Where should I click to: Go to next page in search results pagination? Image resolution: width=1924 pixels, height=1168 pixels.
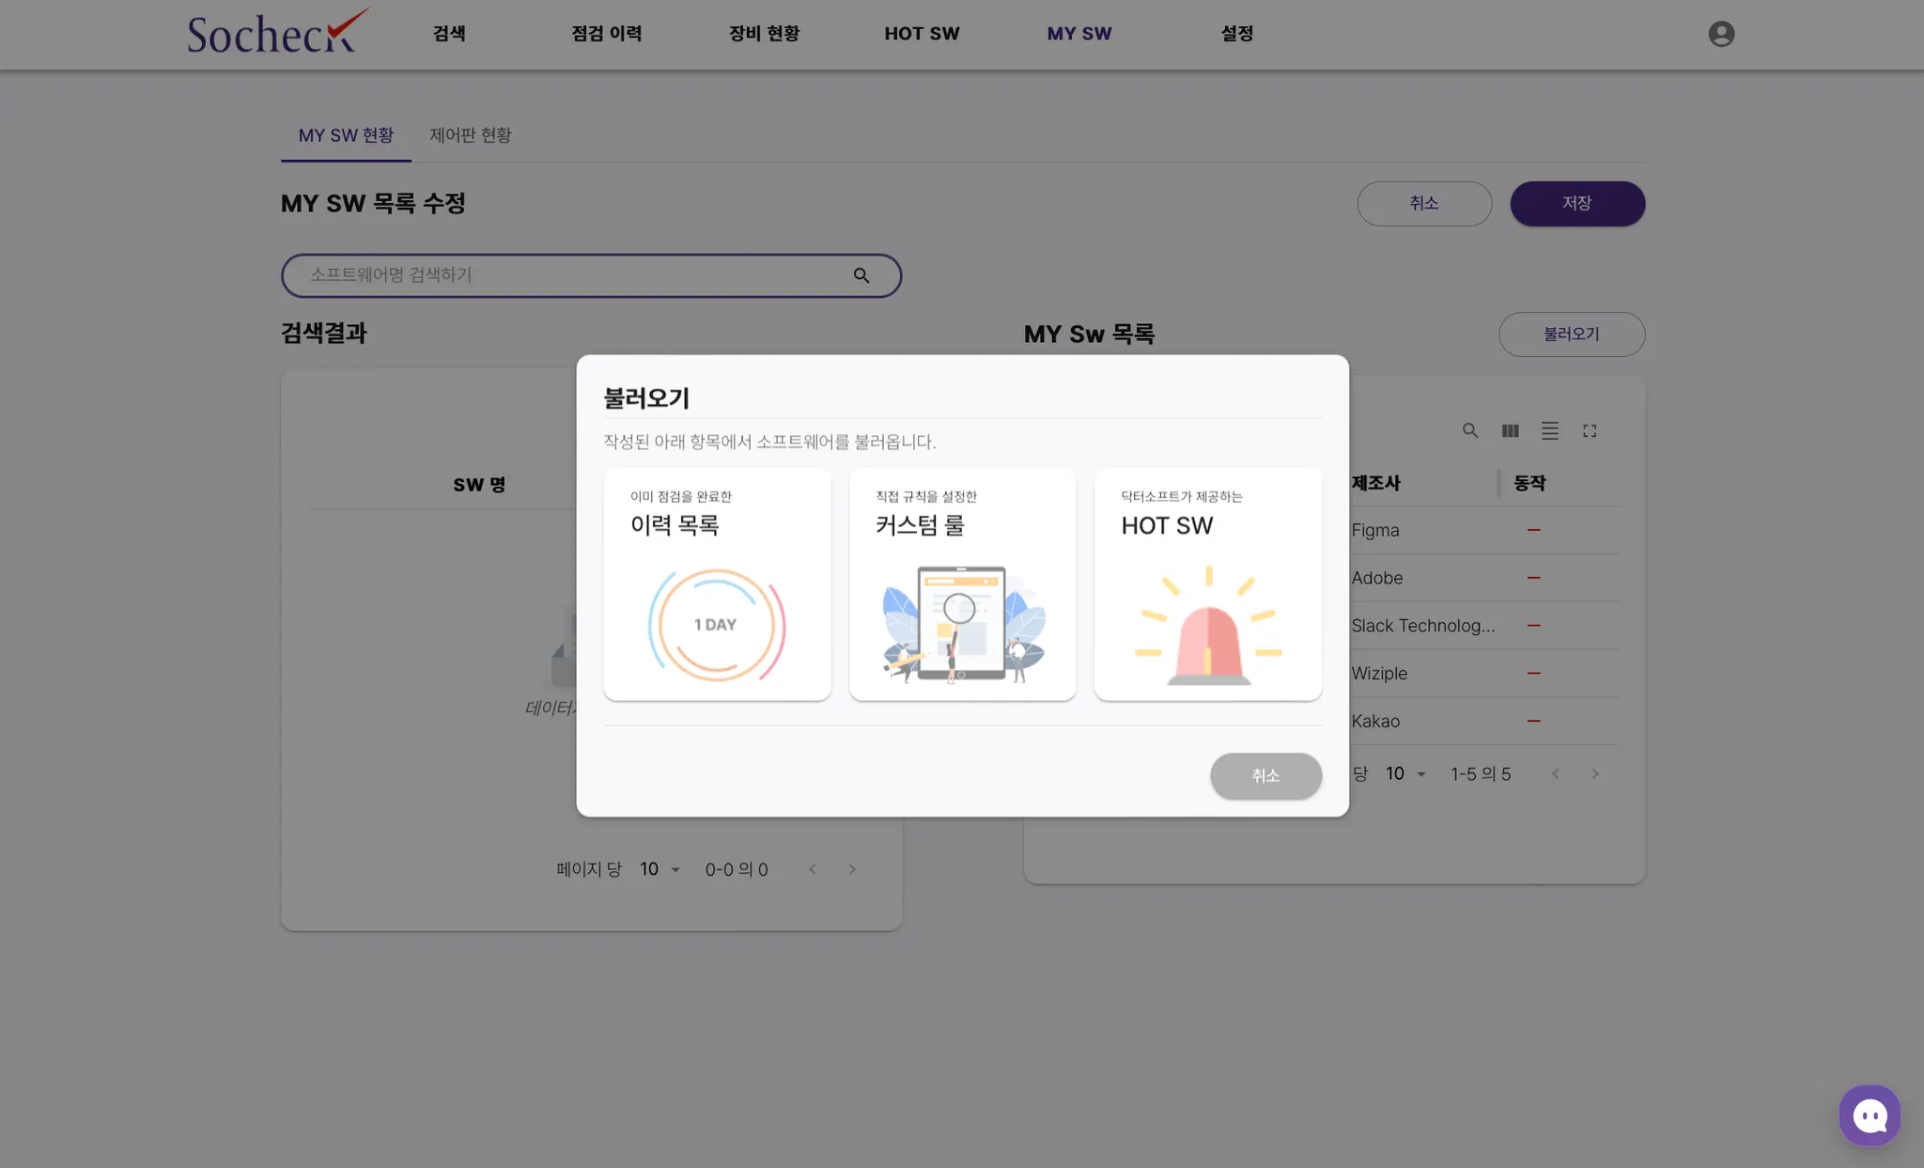(x=852, y=869)
